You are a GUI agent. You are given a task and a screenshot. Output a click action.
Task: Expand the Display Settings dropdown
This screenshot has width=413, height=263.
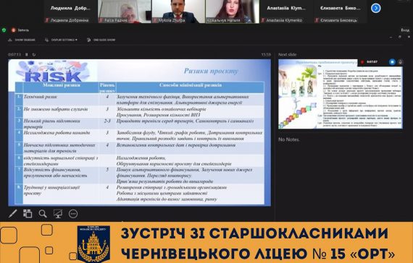pyautogui.click(x=61, y=40)
